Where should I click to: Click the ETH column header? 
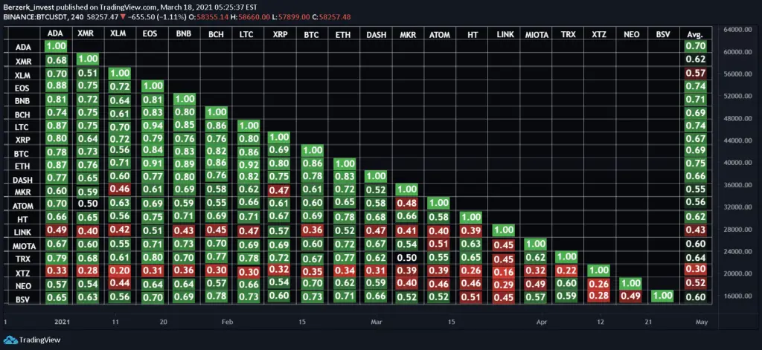pyautogui.click(x=344, y=34)
